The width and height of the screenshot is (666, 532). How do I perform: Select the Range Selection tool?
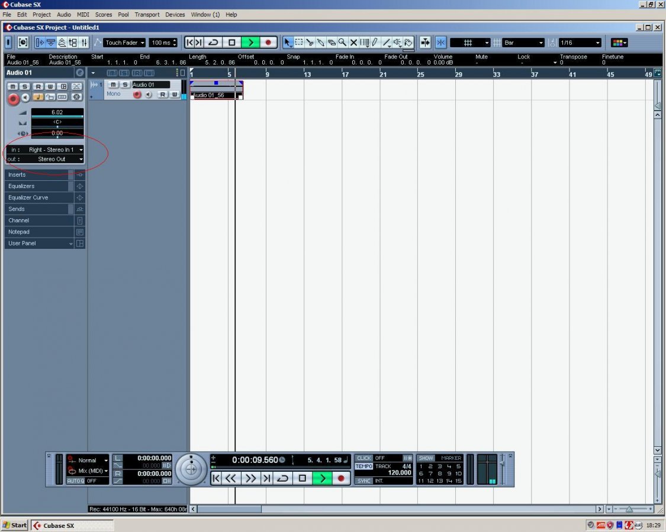(x=299, y=43)
